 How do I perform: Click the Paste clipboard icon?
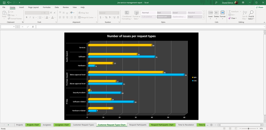point(4,13)
